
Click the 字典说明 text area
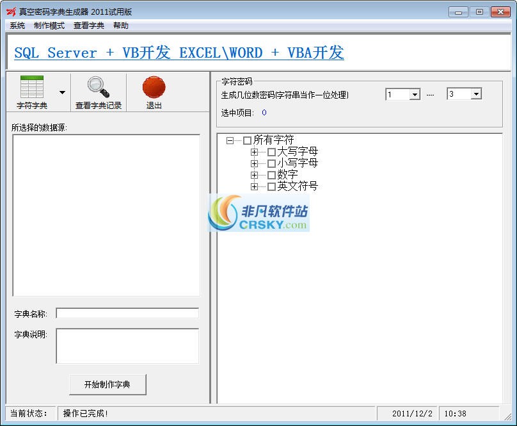[127, 346]
